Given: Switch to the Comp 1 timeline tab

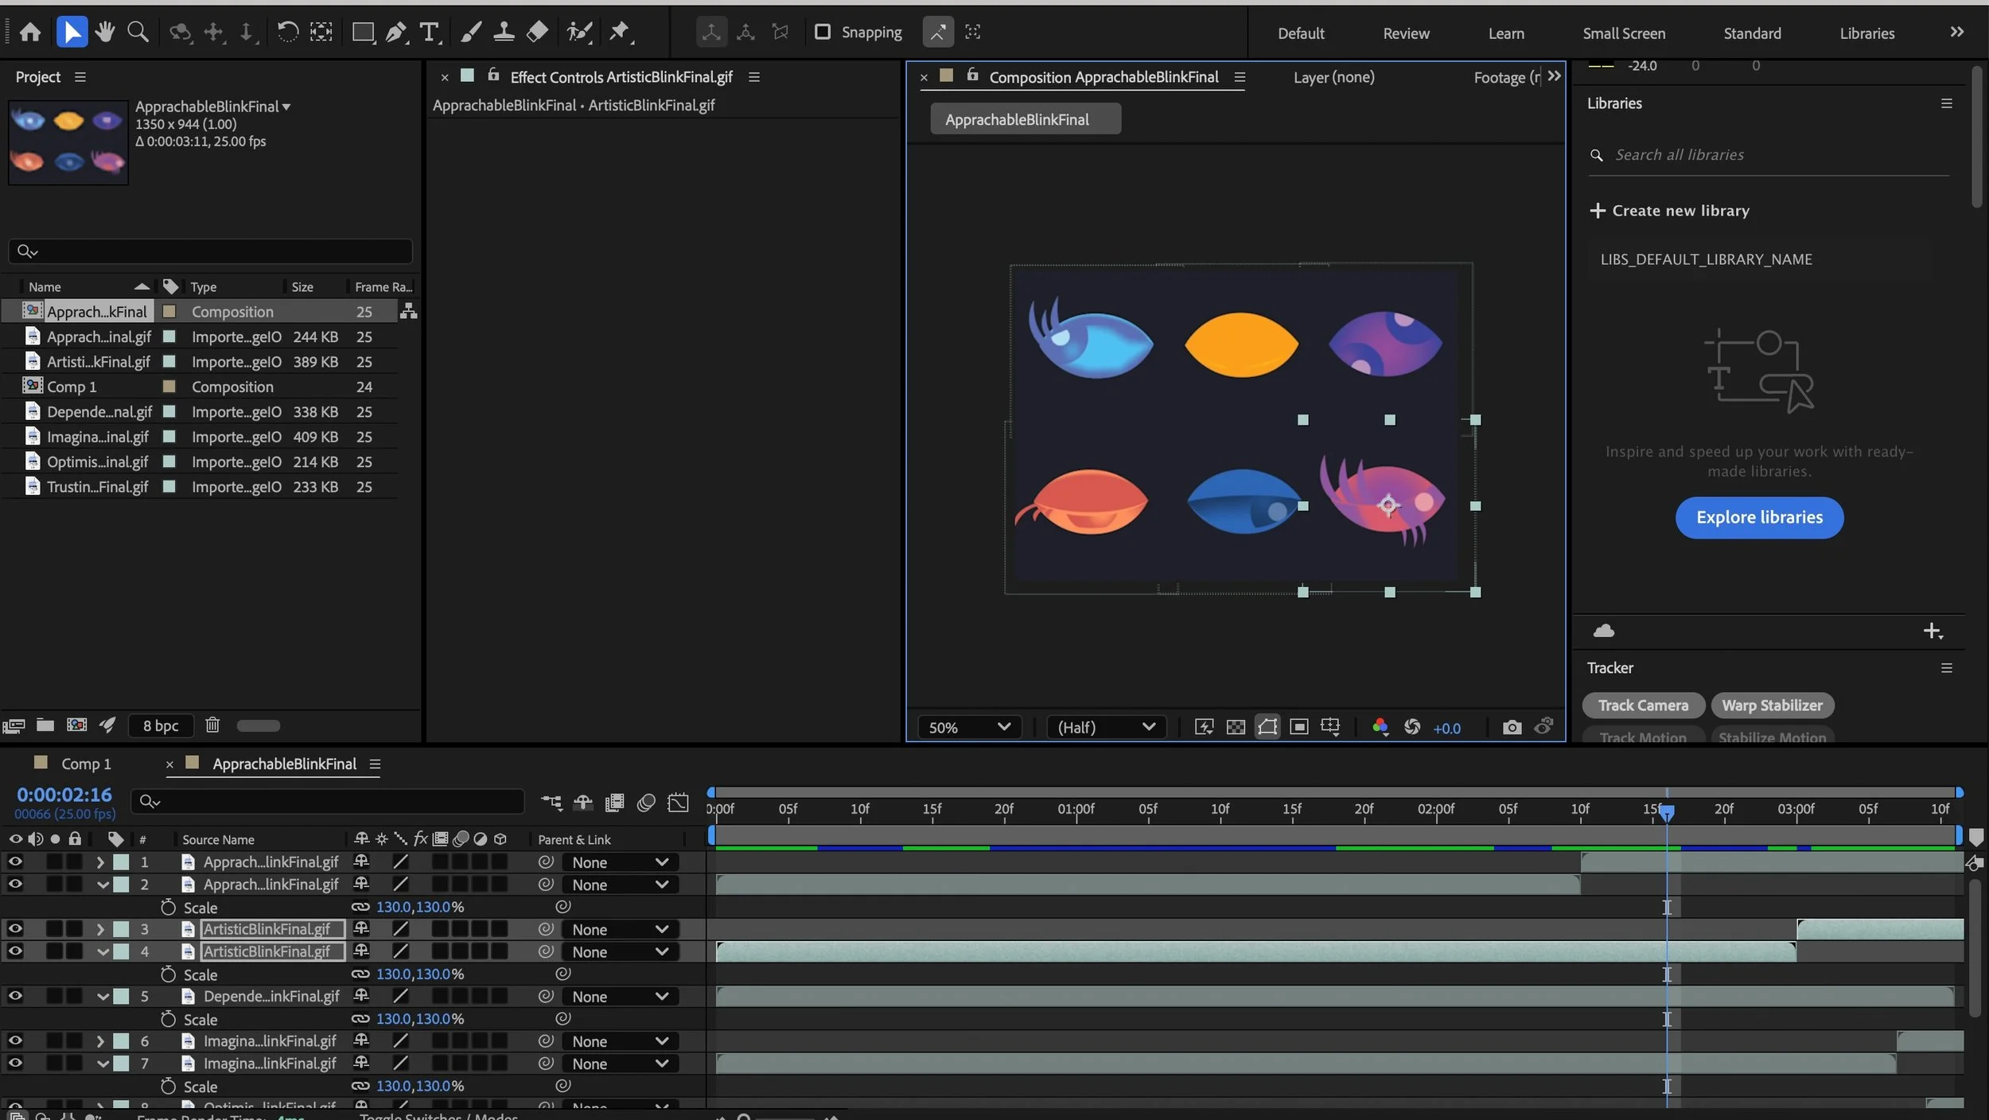Looking at the screenshot, I should click(85, 764).
